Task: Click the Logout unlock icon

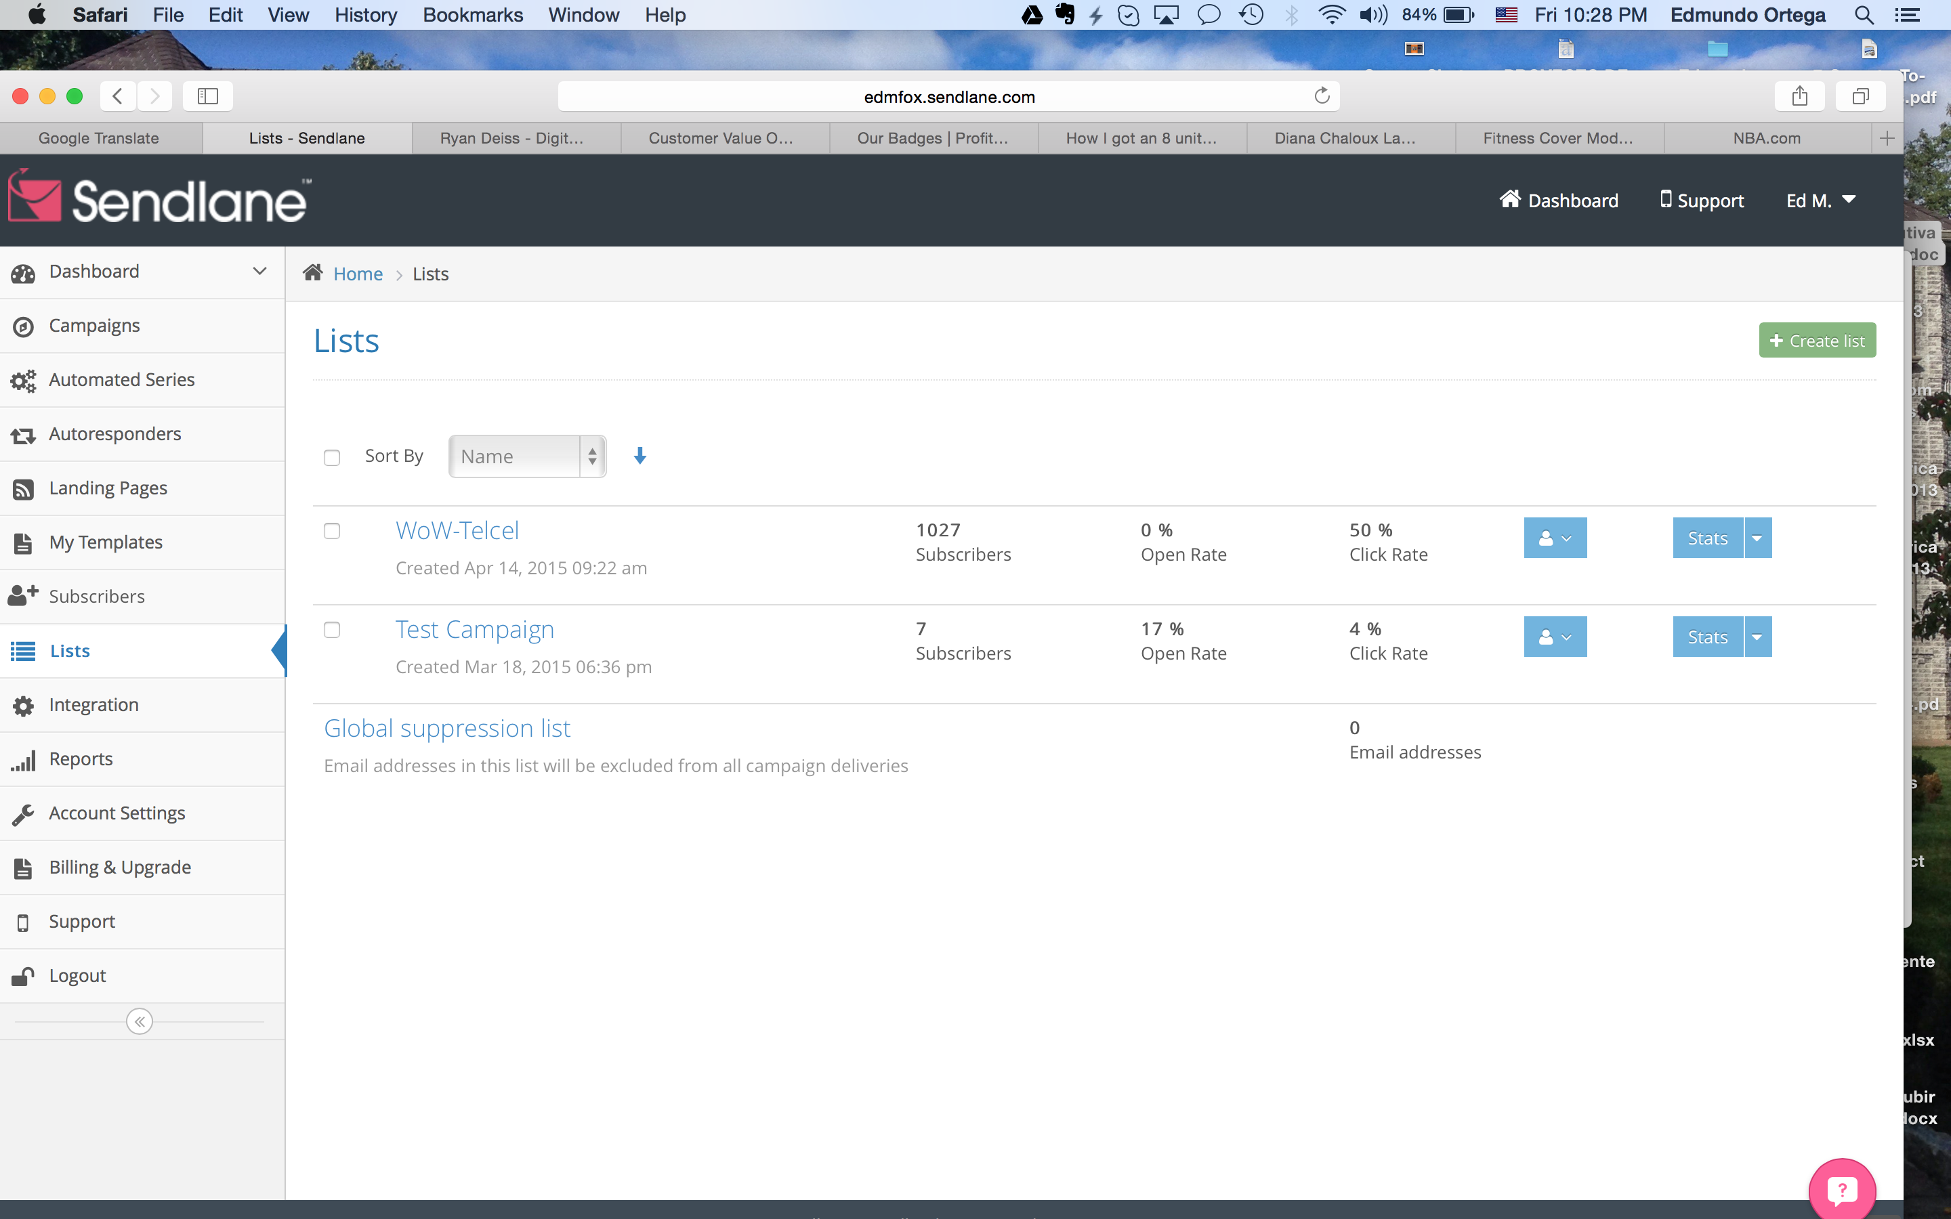Action: click(x=24, y=977)
